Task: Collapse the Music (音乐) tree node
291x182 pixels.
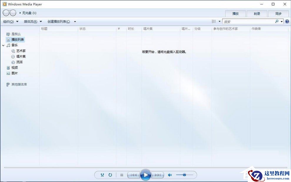Action: click(3, 45)
